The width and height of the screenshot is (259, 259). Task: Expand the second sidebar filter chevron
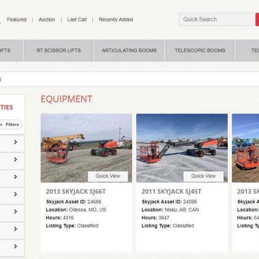tap(15, 160)
